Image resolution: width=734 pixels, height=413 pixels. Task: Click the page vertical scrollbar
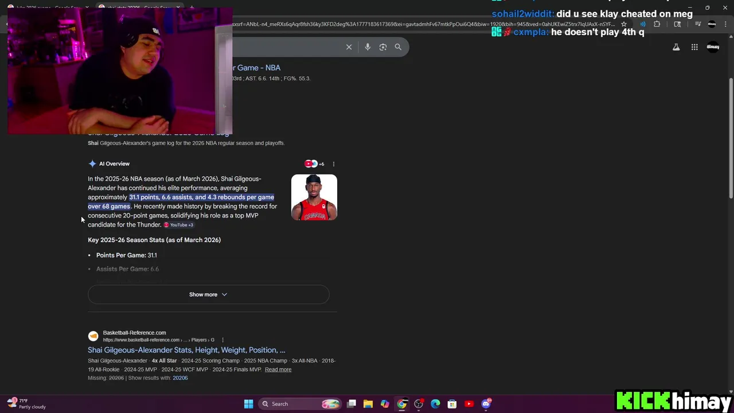pyautogui.click(x=731, y=138)
